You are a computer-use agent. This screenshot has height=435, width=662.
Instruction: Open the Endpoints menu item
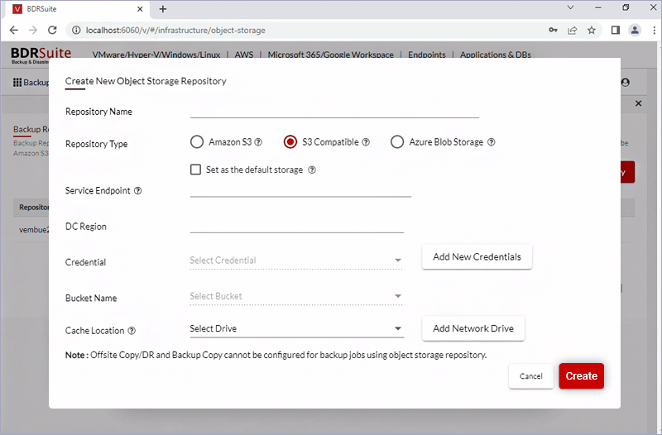(x=427, y=55)
